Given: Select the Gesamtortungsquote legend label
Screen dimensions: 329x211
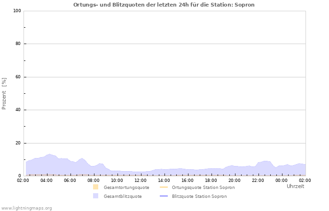Looking at the screenshot, I should click(126, 188).
